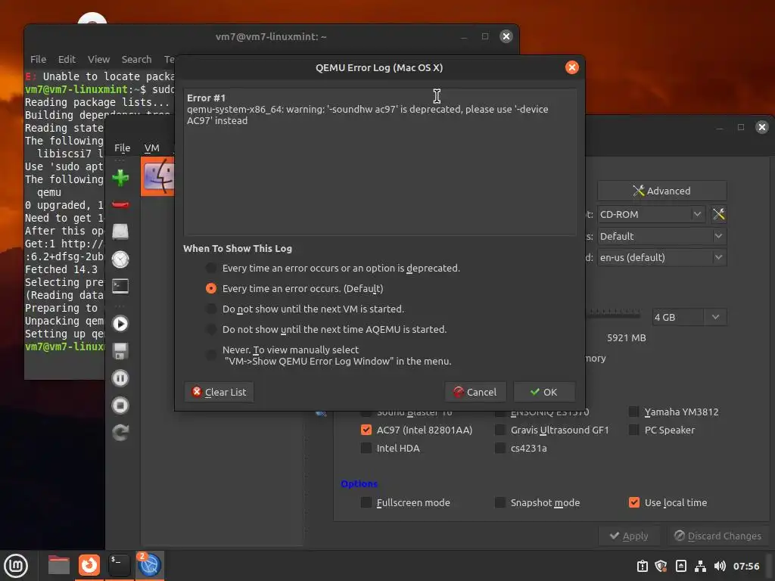
Task: Open VM menu in AQEMU window
Action: tap(151, 148)
